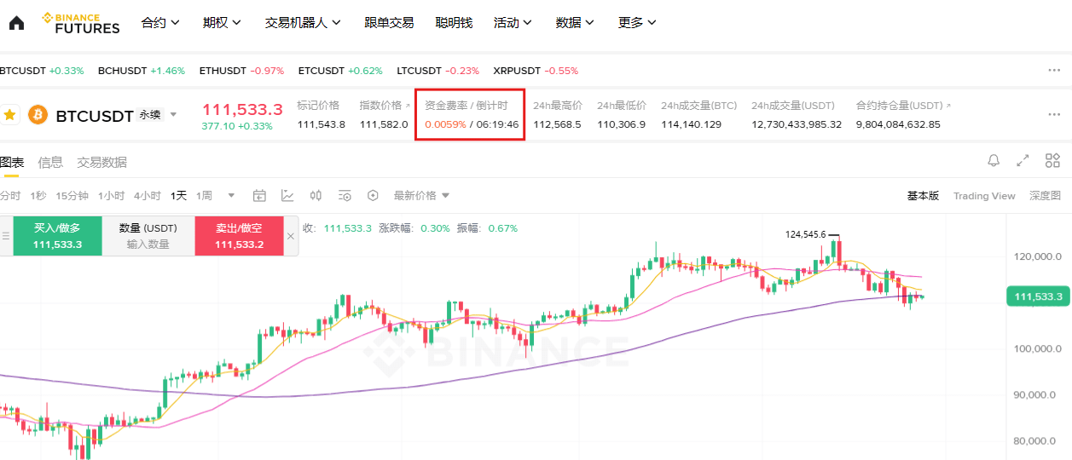Click the 24h最高价 value 112,568.5
Image resolution: width=1072 pixels, height=460 pixels.
557,124
